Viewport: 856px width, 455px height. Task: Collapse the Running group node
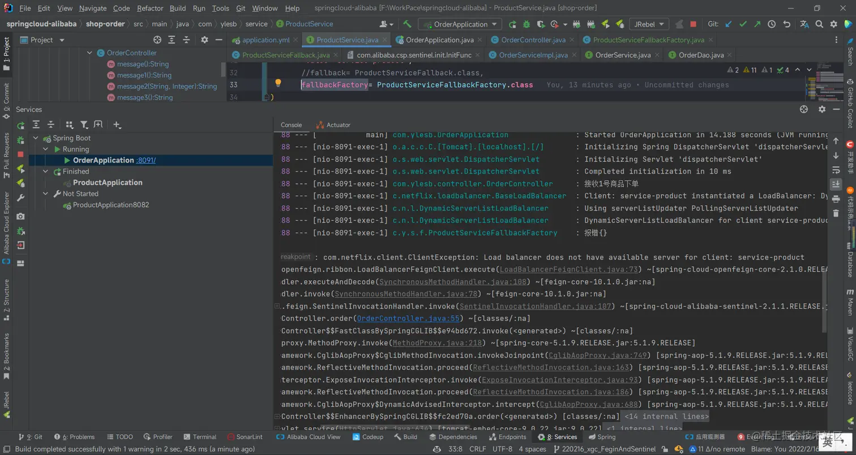(x=46, y=149)
